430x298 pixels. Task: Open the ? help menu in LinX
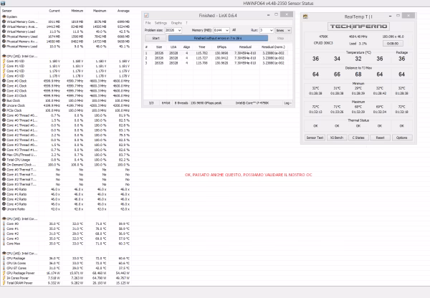pos(187,23)
